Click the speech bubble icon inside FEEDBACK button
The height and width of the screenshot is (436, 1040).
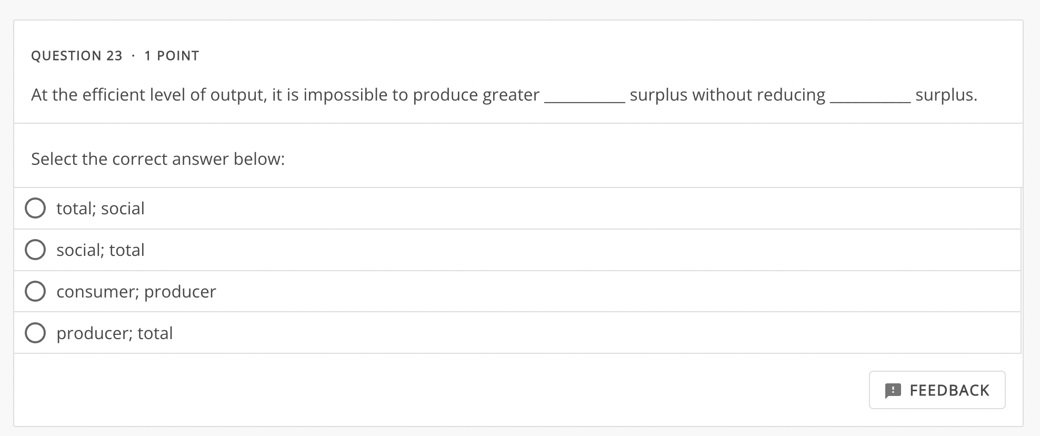[x=893, y=390]
